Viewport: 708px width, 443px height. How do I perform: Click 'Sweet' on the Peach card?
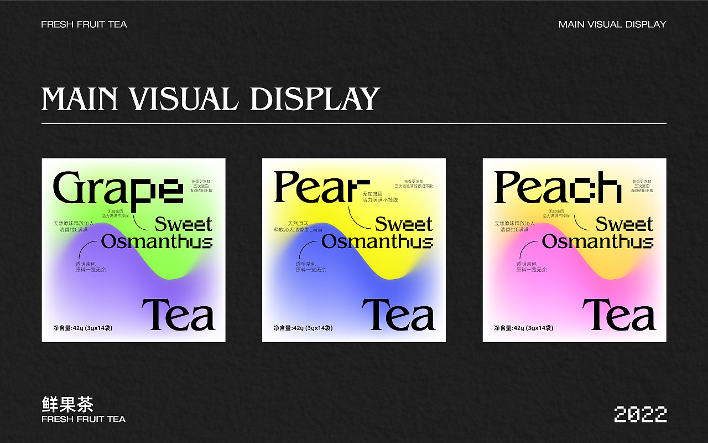624,224
